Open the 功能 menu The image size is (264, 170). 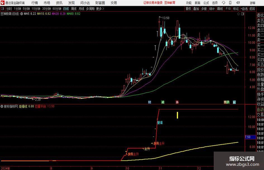pos(189,3)
